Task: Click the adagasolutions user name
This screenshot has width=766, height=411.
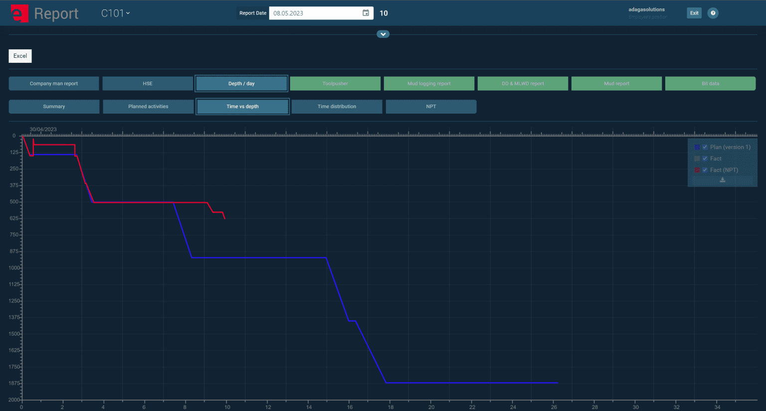Action: (646, 9)
